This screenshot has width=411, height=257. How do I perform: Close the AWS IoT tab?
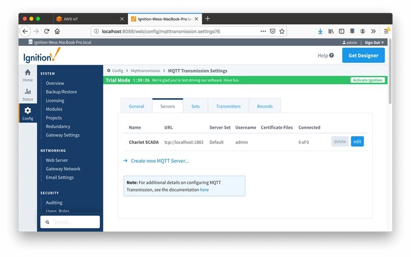coord(122,19)
